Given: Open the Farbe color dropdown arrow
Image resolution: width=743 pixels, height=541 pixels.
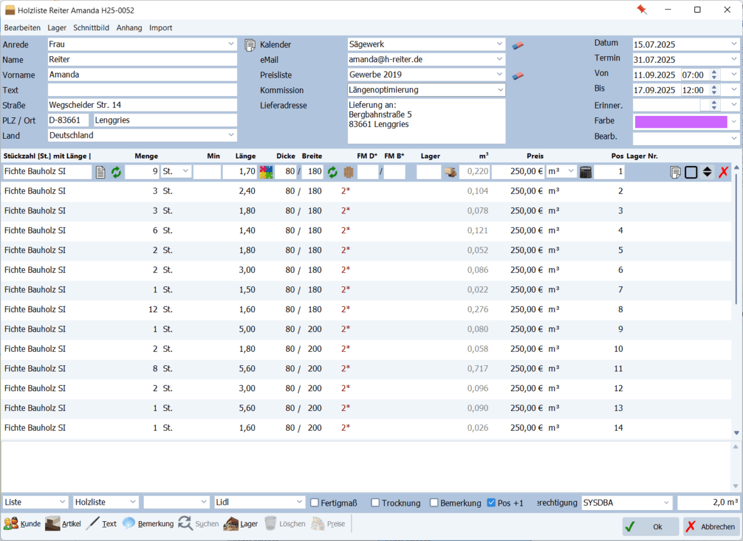Looking at the screenshot, I should tap(734, 122).
